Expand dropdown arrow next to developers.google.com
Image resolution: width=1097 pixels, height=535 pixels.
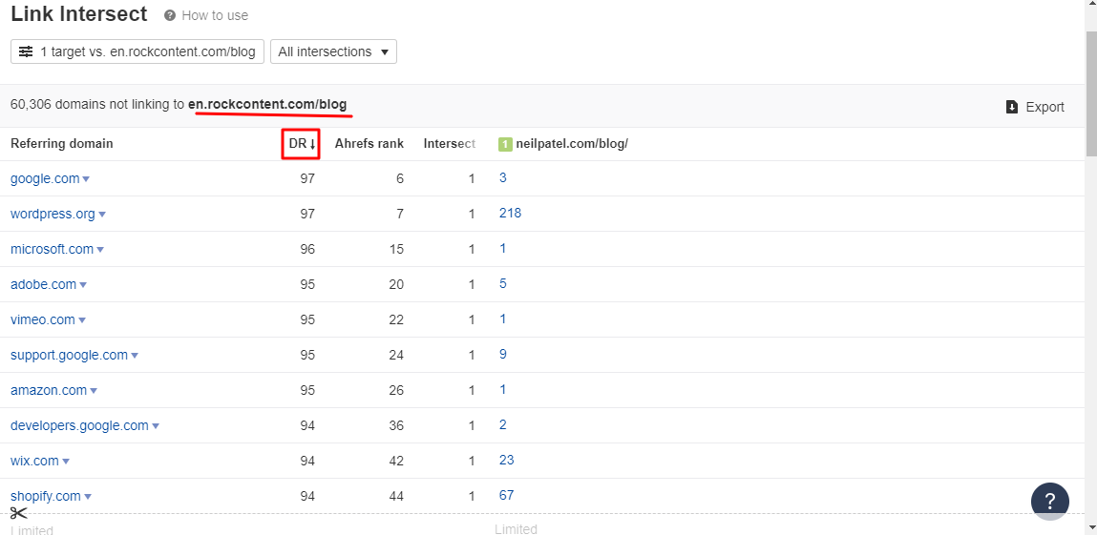(156, 426)
